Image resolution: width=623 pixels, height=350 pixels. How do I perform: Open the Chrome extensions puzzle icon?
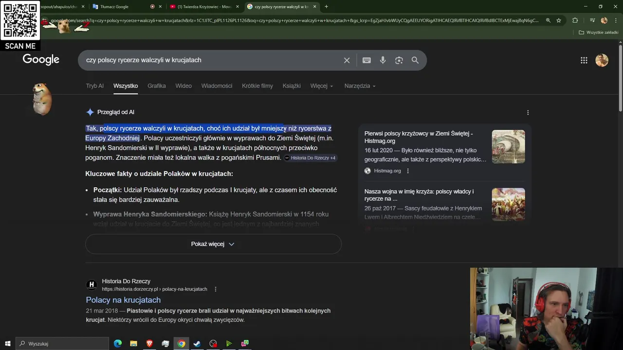coord(575,20)
